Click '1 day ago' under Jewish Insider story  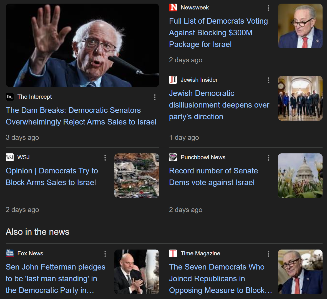pyautogui.click(x=184, y=137)
